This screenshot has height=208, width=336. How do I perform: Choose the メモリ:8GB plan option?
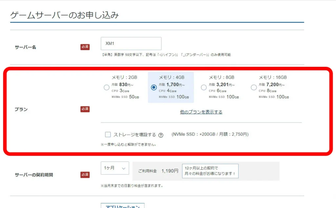coord(204,87)
